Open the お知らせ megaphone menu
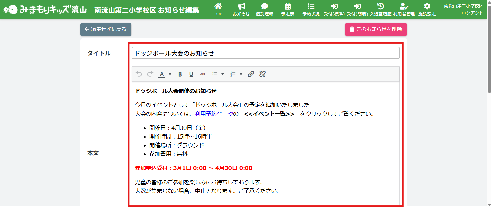The width and height of the screenshot is (491, 207). pos(241,10)
